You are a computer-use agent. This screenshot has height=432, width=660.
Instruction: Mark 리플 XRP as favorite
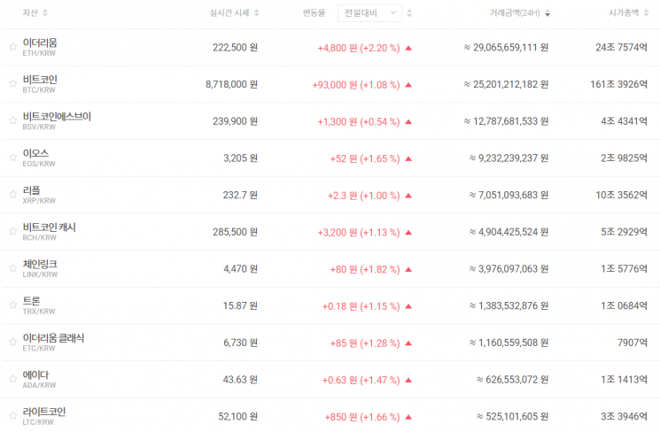13,194
